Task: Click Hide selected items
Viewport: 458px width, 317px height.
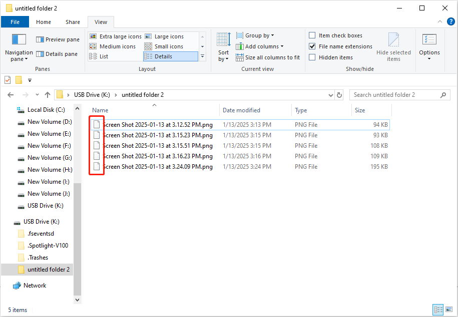Action: point(393,47)
